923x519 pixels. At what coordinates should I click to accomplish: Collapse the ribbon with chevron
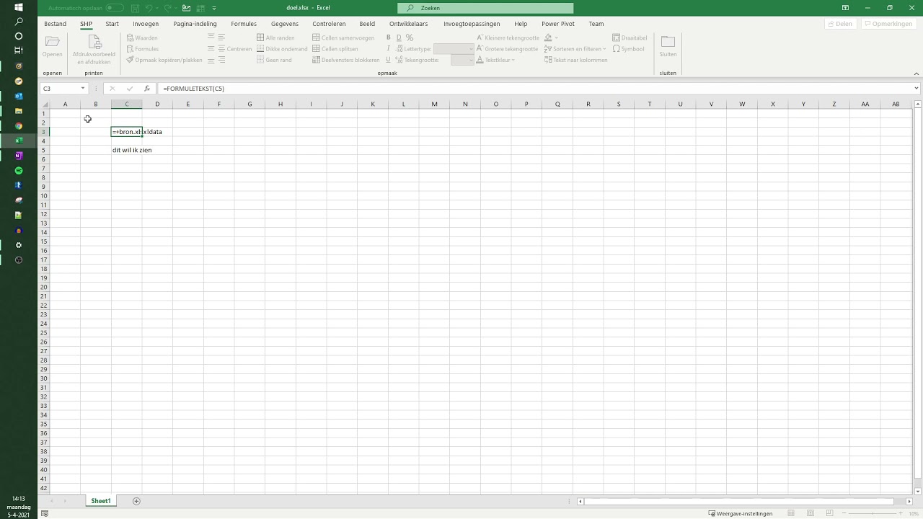pyautogui.click(x=917, y=73)
